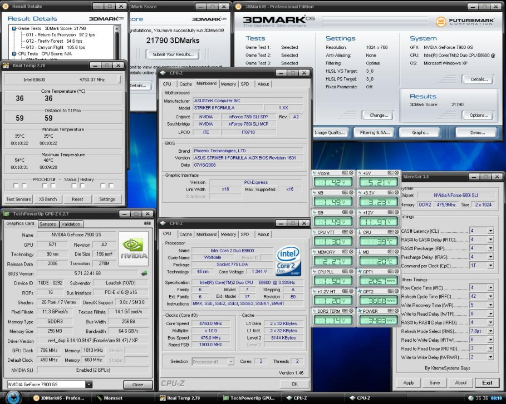
Task: Click Core Speed 4750.0 MHz field
Action: pyautogui.click(x=210, y=323)
